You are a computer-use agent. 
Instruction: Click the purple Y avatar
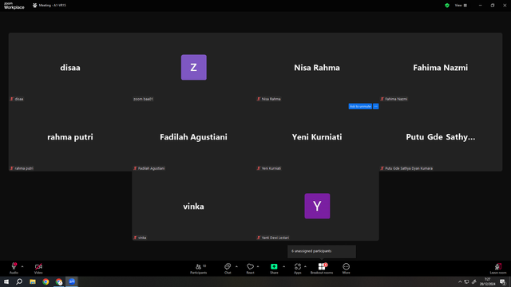[317, 206]
